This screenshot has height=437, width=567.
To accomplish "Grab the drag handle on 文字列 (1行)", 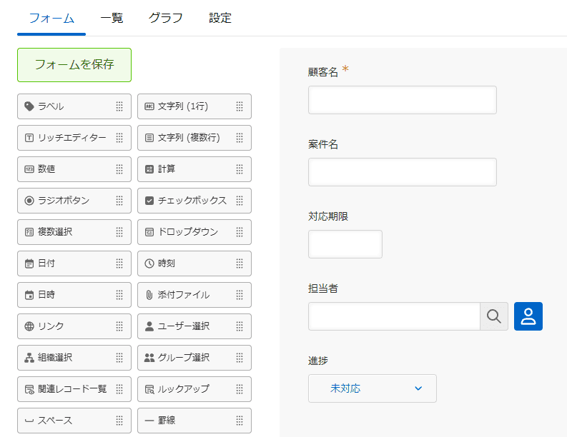I will click(240, 106).
